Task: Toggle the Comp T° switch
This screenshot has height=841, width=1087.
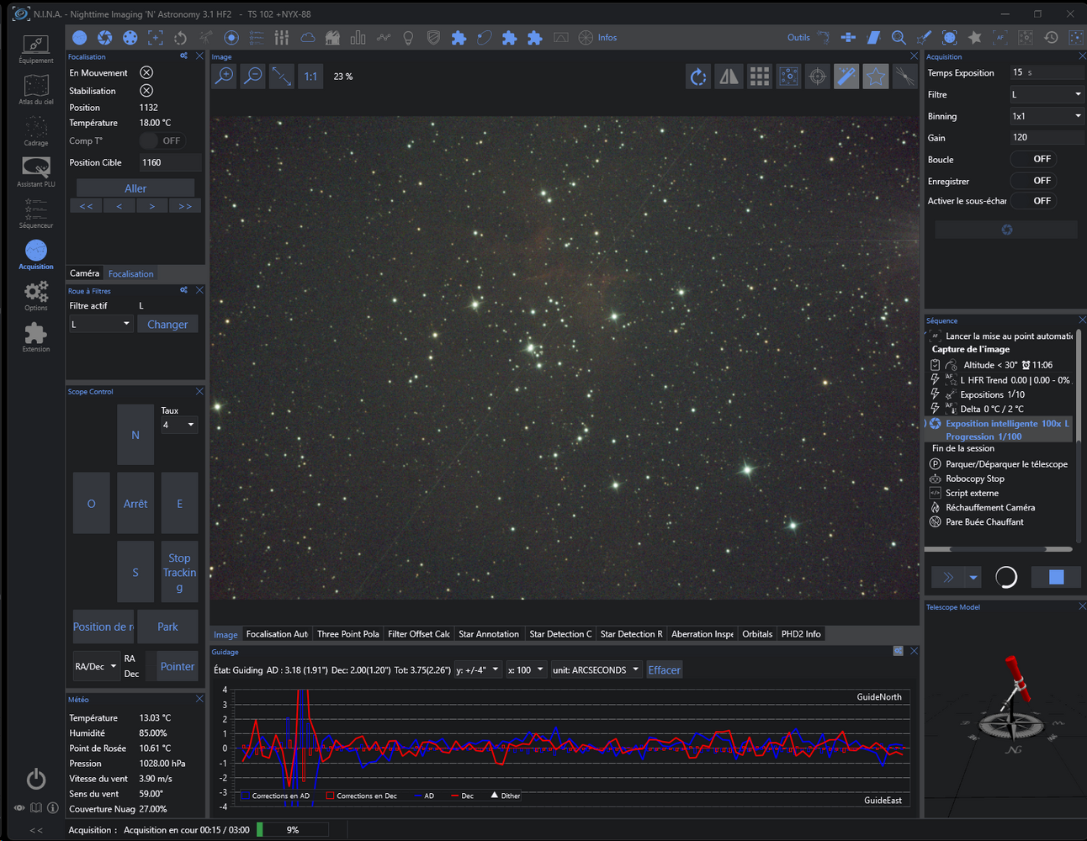Action: 161,140
